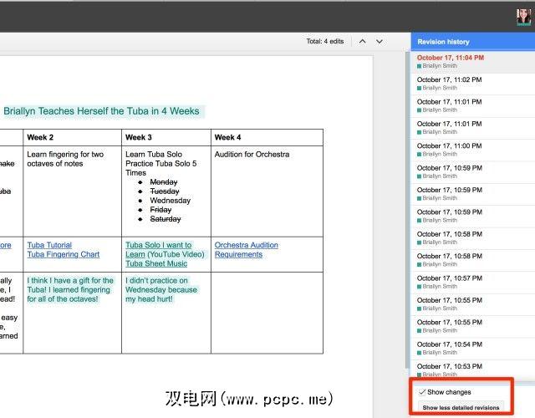Select revision October 17, 10:57 PM

[473, 283]
